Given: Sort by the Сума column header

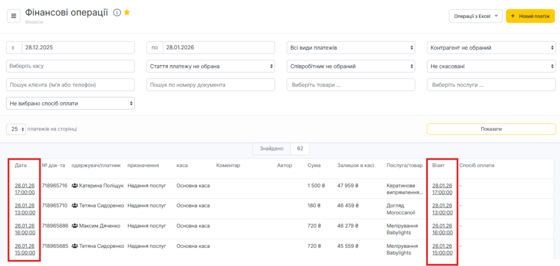Looking at the screenshot, I should click(314, 165).
